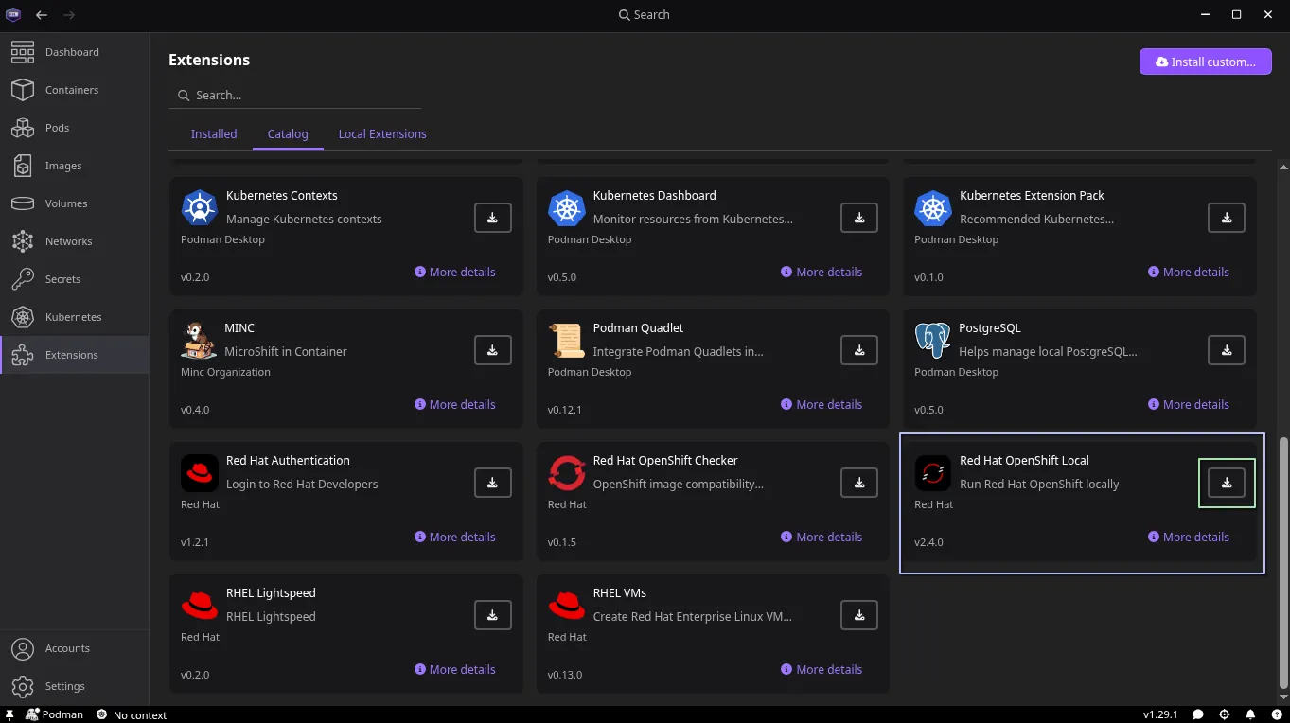Click the Podman status bar entry

(x=55, y=714)
